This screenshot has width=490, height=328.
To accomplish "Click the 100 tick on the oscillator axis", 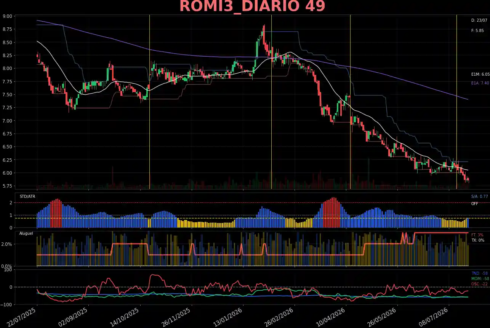I will point(8,270).
